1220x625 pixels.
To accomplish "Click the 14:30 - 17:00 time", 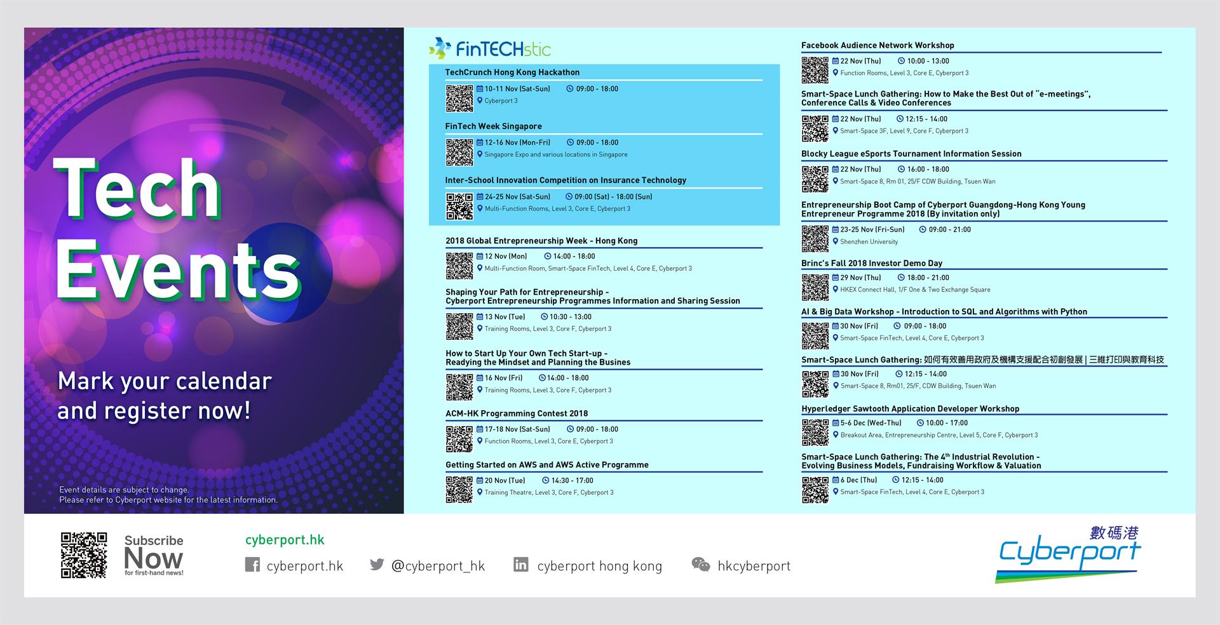I will [x=572, y=481].
